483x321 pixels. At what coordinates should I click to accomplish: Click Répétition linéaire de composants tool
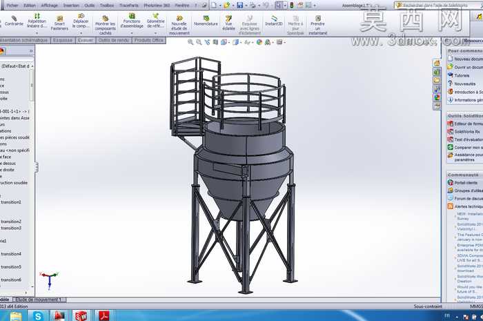(37, 20)
